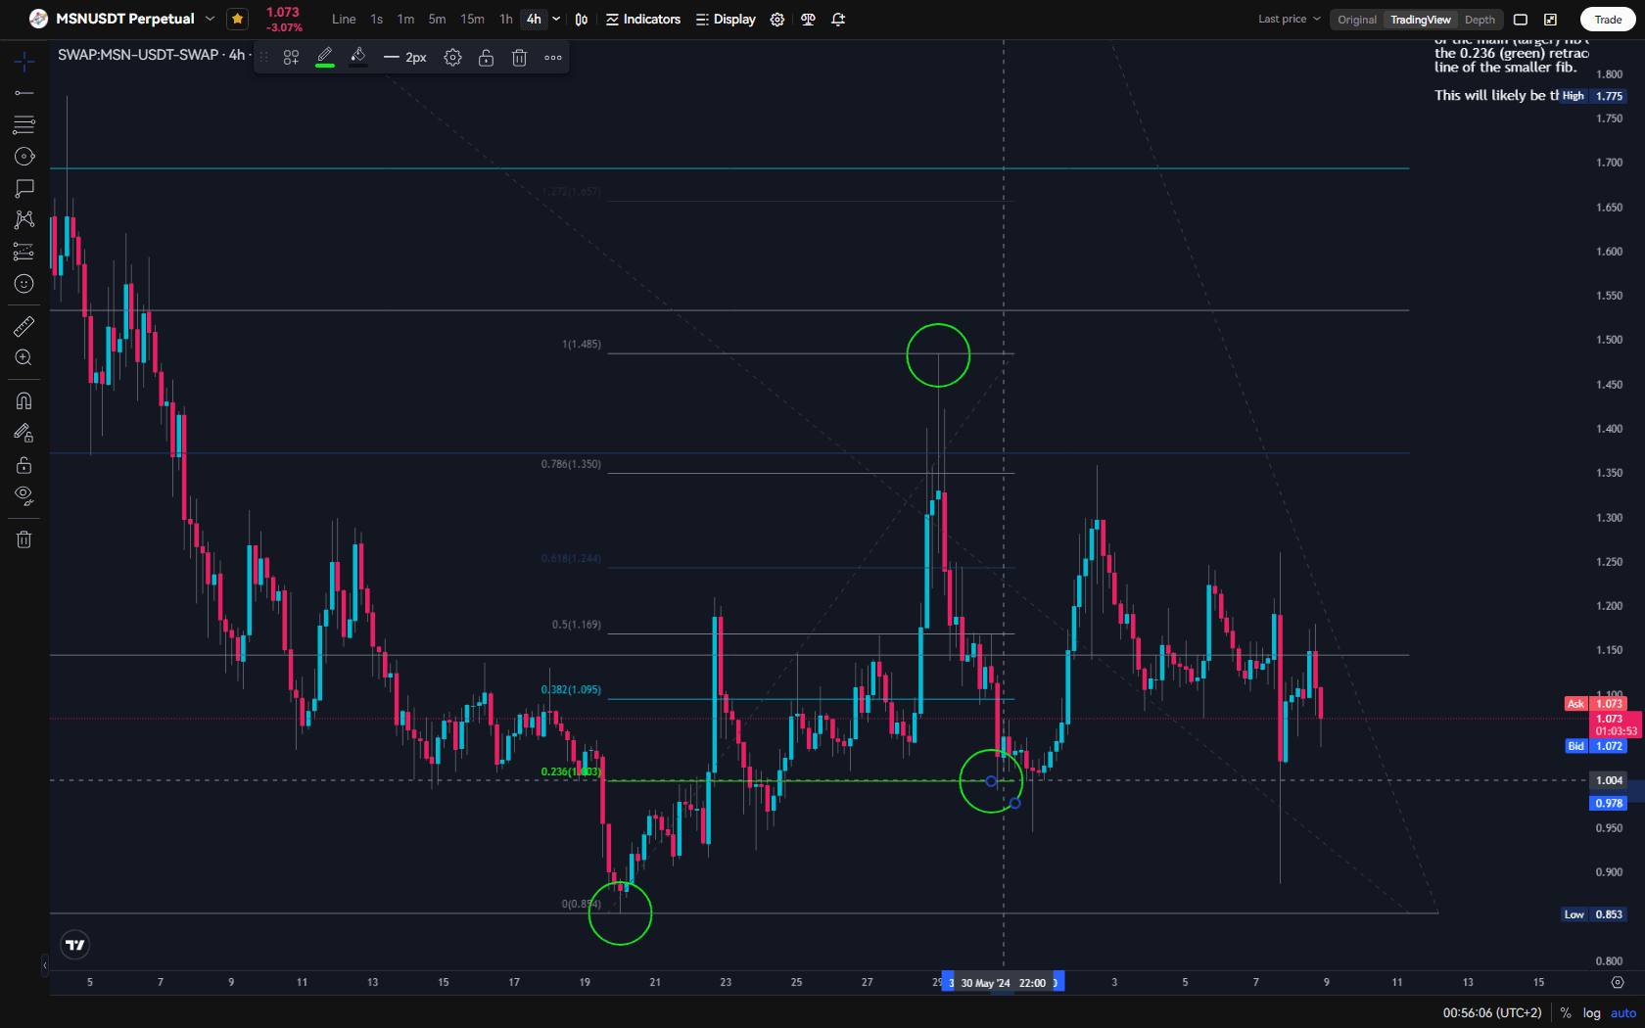The width and height of the screenshot is (1645, 1028).
Task: Open the compare symbols scale icon
Action: tap(808, 20)
